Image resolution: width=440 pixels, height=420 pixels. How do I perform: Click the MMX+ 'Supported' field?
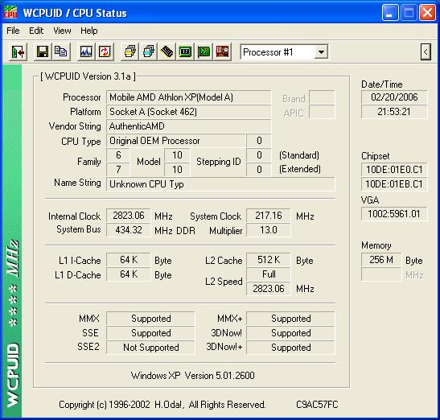(x=290, y=319)
